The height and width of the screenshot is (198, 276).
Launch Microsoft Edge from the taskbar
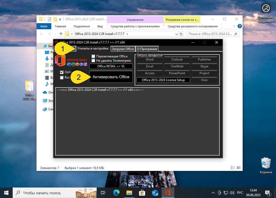pos(116,193)
